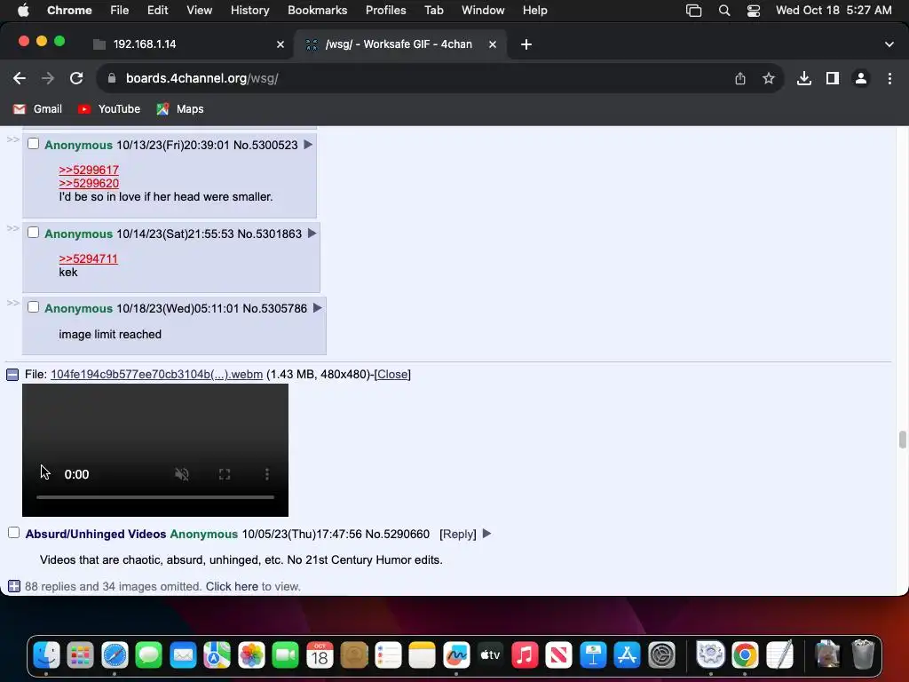Screen dimensions: 909x682
Task: Open the Chrome File menu
Action: pyautogui.click(x=120, y=11)
